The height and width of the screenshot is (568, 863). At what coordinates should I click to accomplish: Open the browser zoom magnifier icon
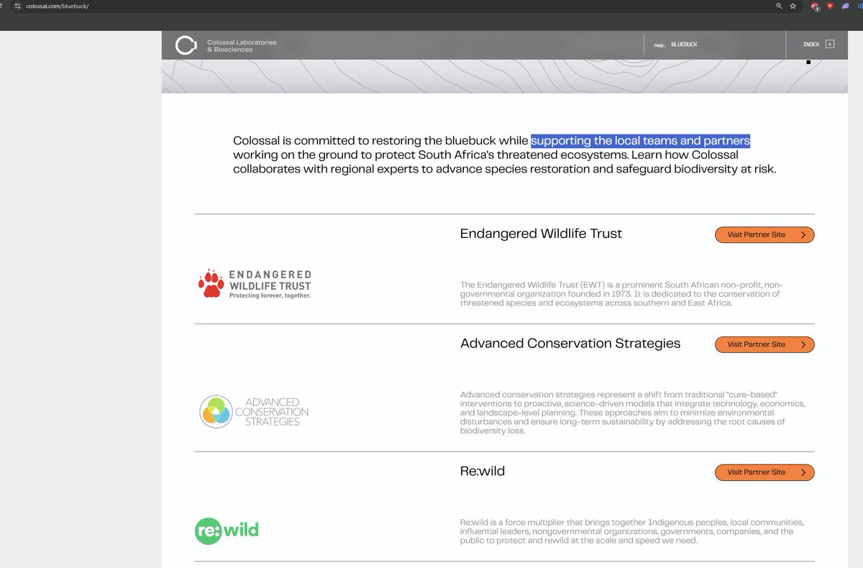pyautogui.click(x=779, y=6)
